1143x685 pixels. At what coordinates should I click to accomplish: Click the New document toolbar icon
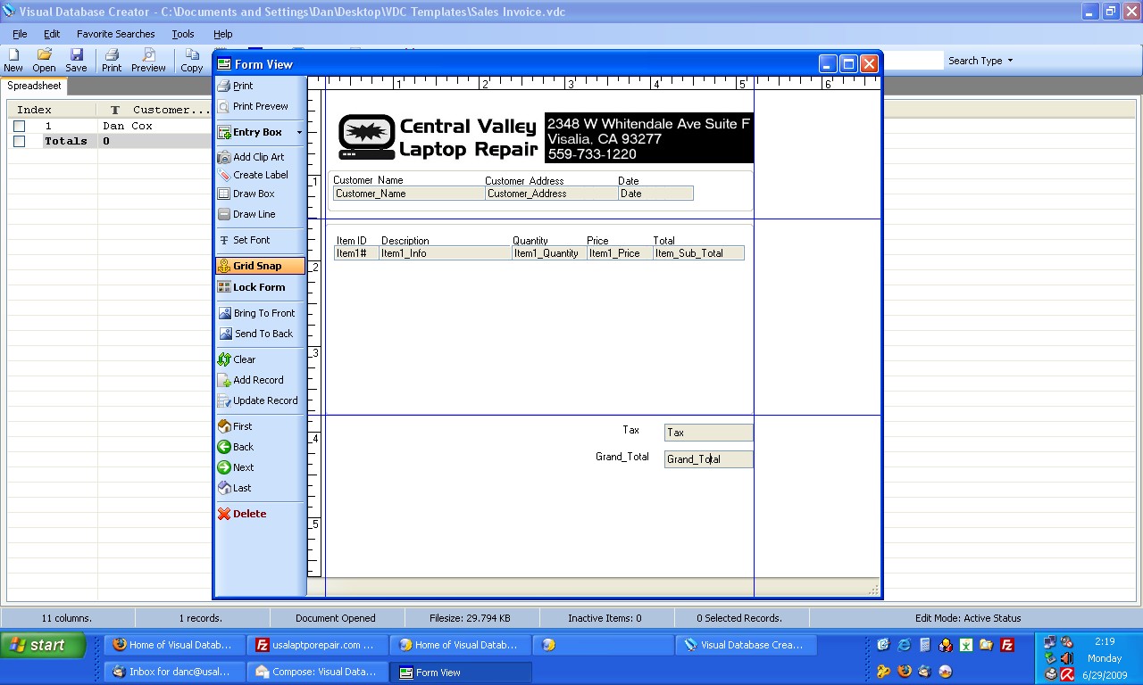pyautogui.click(x=13, y=61)
